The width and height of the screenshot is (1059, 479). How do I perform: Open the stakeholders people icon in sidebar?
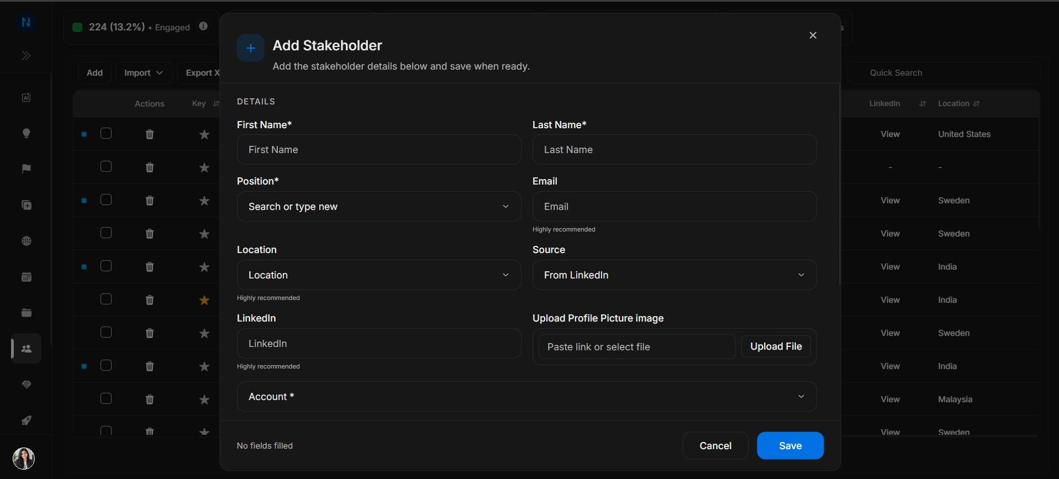[26, 349]
